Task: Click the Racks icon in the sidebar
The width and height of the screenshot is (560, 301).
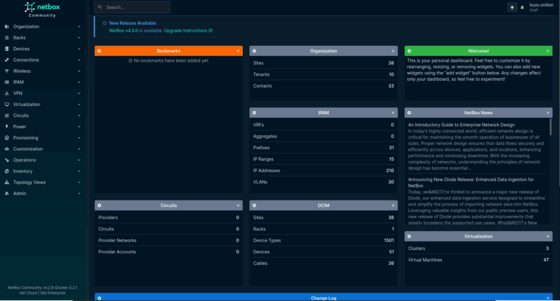Action: (x=7, y=38)
